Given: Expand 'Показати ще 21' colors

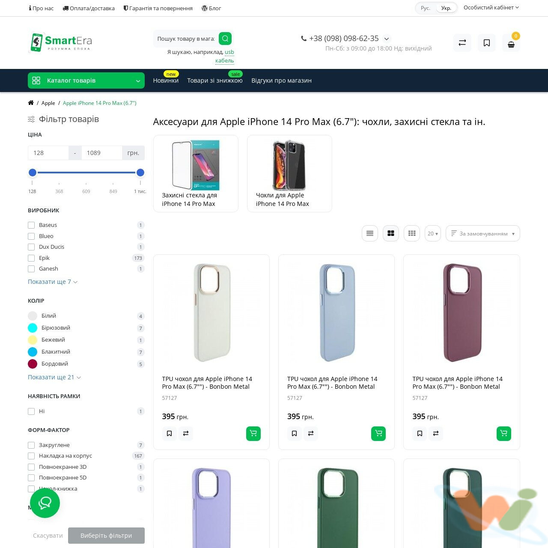Looking at the screenshot, I should (x=54, y=377).
